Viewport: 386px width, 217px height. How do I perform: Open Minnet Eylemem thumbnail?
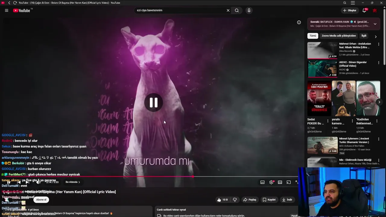click(322, 145)
